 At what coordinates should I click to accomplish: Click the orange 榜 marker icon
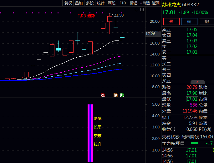click(116, 95)
